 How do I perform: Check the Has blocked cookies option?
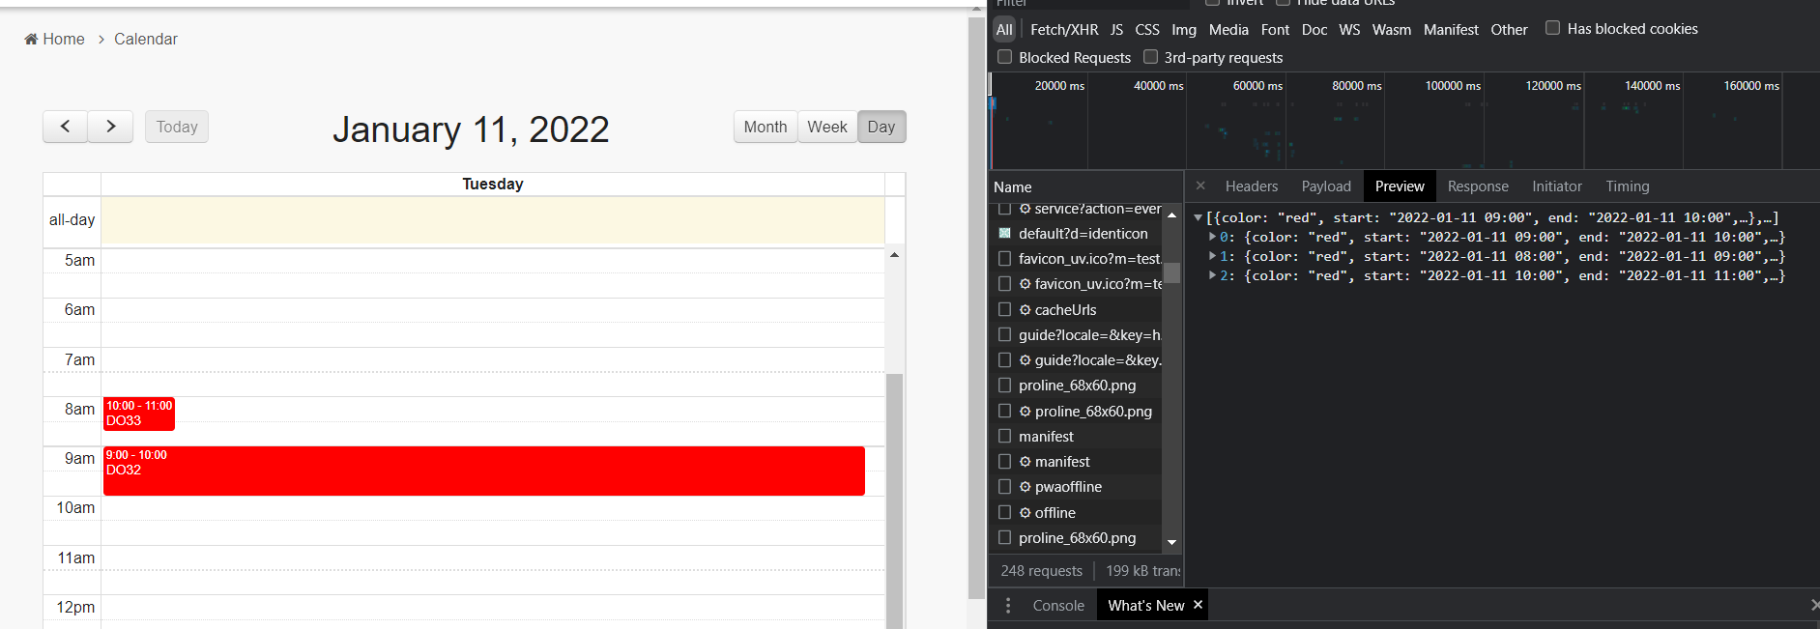coord(1552,28)
